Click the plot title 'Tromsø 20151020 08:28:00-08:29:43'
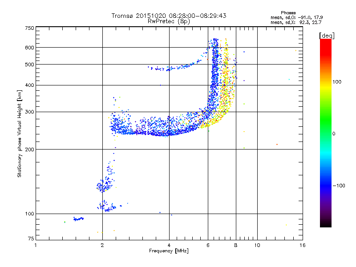356x267 pixels. pyautogui.click(x=169, y=16)
